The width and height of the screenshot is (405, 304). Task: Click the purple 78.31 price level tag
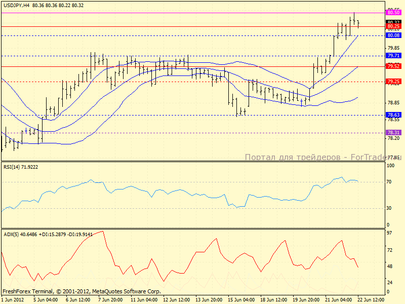(393, 133)
